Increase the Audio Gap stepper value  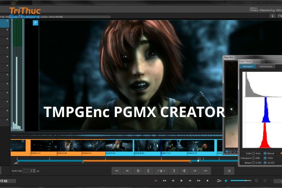[34, 170]
